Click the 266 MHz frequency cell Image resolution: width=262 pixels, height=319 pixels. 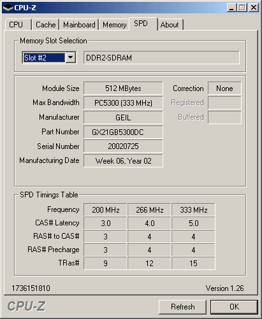pyautogui.click(x=149, y=210)
